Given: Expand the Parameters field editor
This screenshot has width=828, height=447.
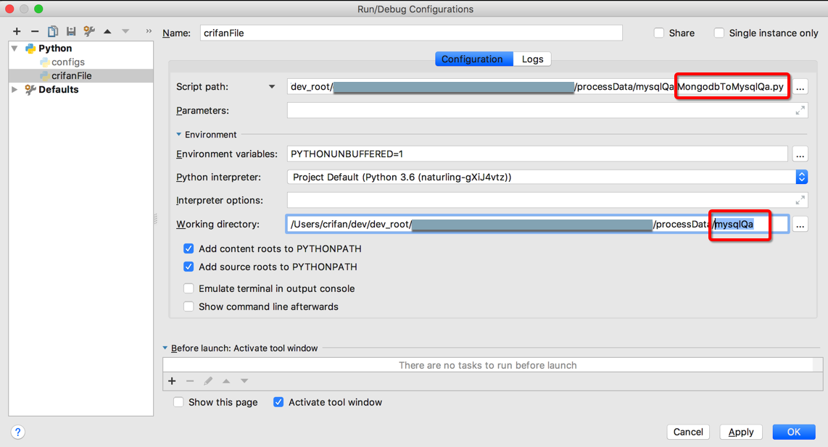Looking at the screenshot, I should tap(800, 110).
